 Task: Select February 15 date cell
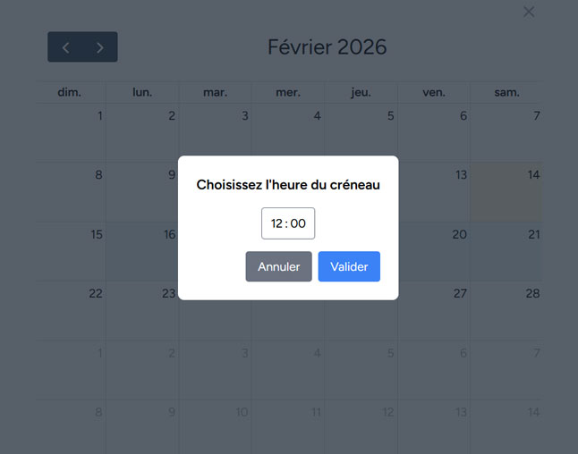click(72, 251)
